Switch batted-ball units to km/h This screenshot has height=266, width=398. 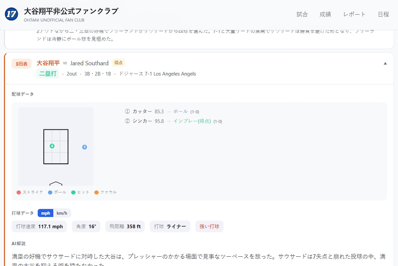tap(62, 213)
